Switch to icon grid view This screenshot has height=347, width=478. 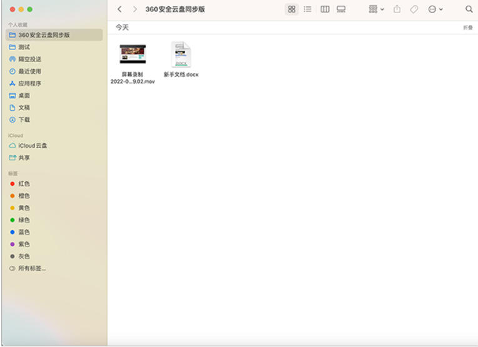pos(291,9)
